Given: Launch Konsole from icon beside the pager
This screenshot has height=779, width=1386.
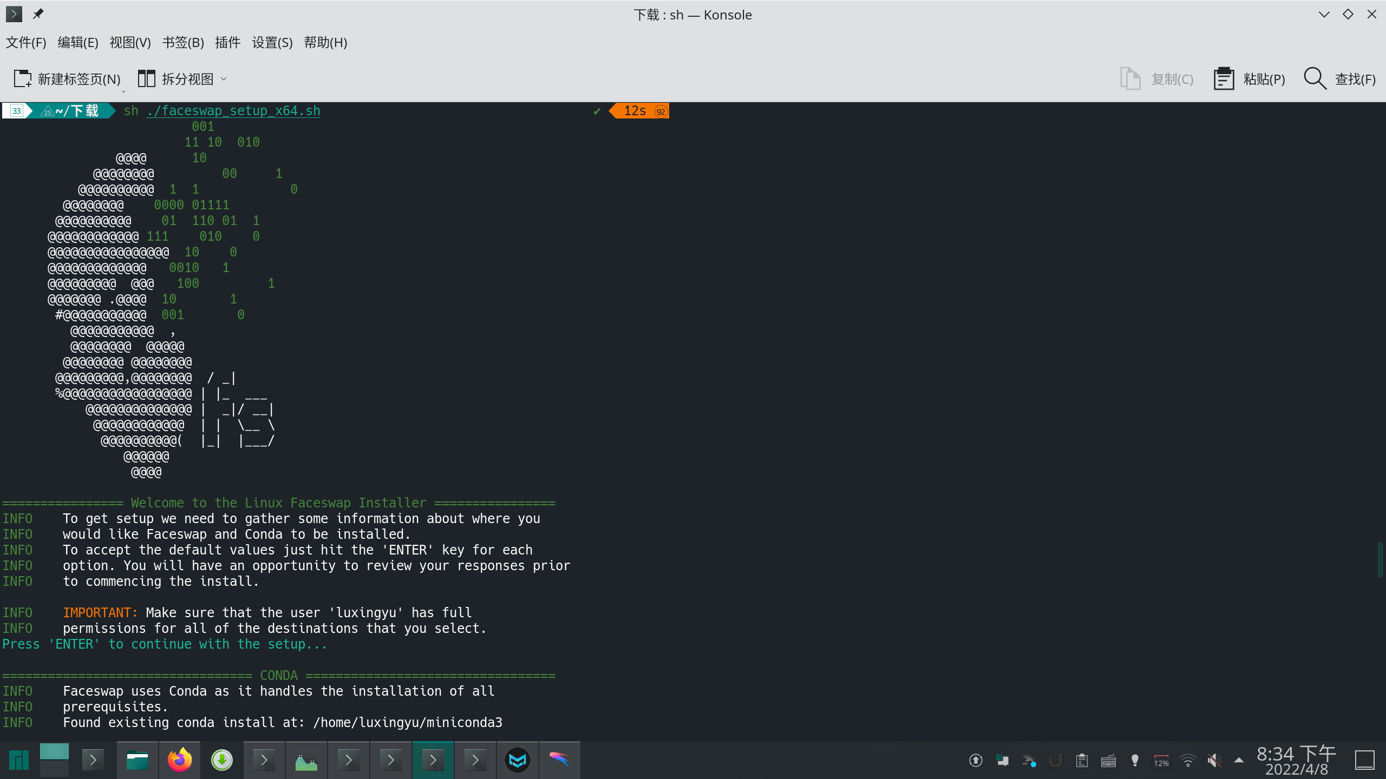Looking at the screenshot, I should tap(93, 760).
